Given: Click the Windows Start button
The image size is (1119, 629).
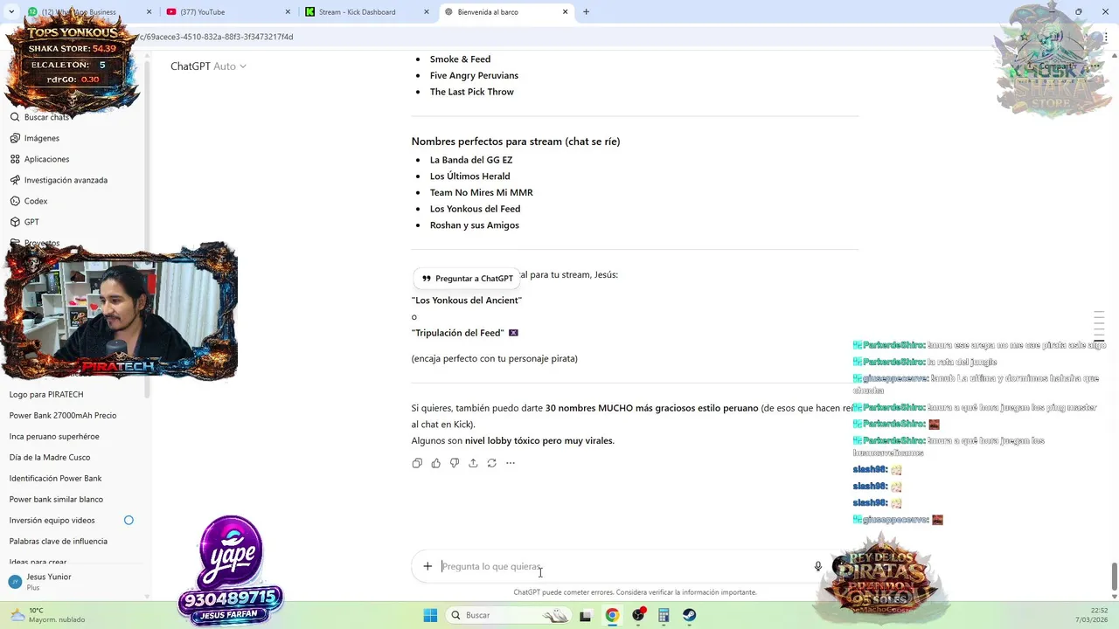Looking at the screenshot, I should tap(430, 615).
